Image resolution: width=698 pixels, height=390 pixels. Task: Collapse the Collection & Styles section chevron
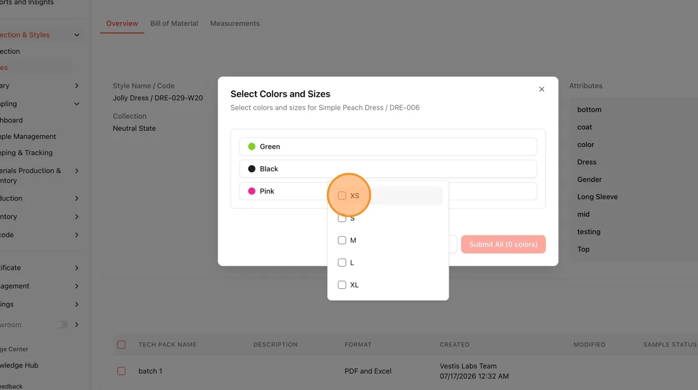77,35
